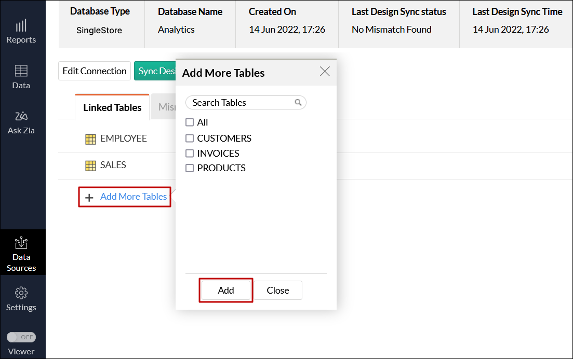
Task: Open the Reports sidebar icon
Action: coord(21,26)
